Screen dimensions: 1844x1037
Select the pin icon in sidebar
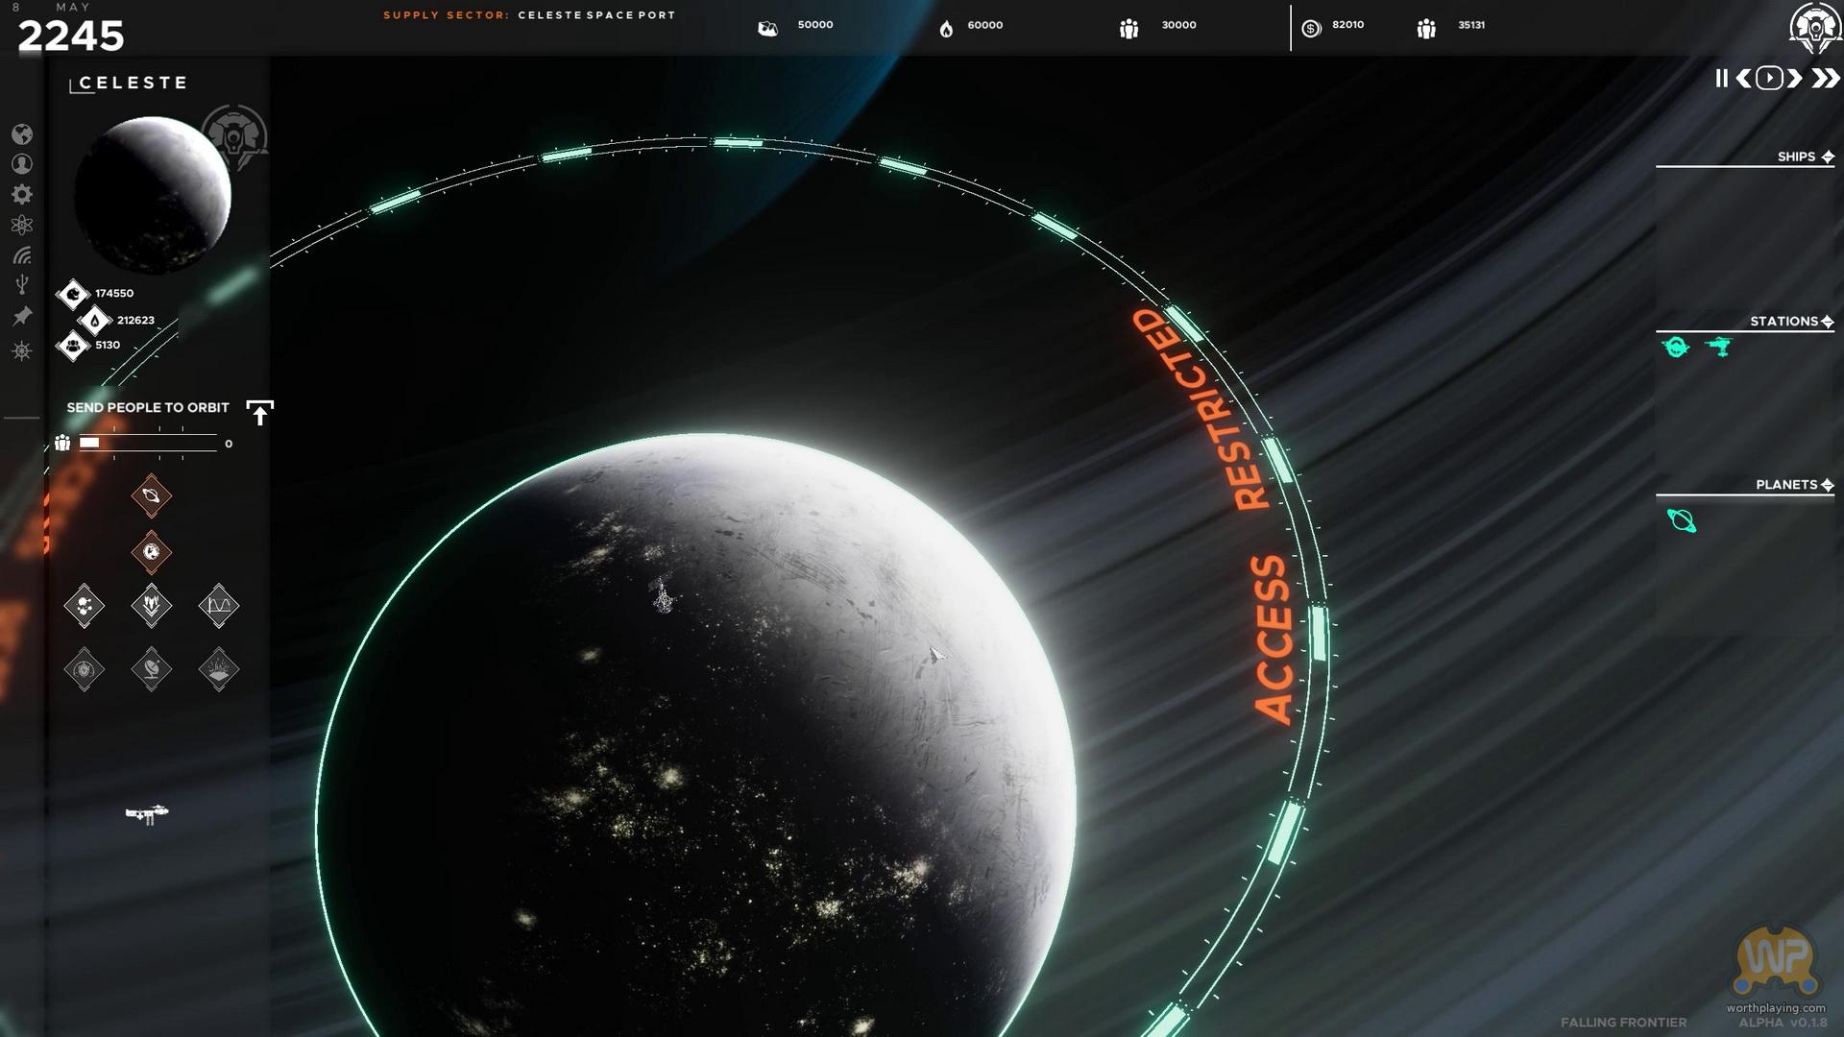click(22, 316)
